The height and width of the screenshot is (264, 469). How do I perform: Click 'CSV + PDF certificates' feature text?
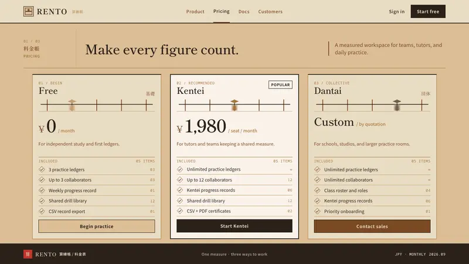209,211
